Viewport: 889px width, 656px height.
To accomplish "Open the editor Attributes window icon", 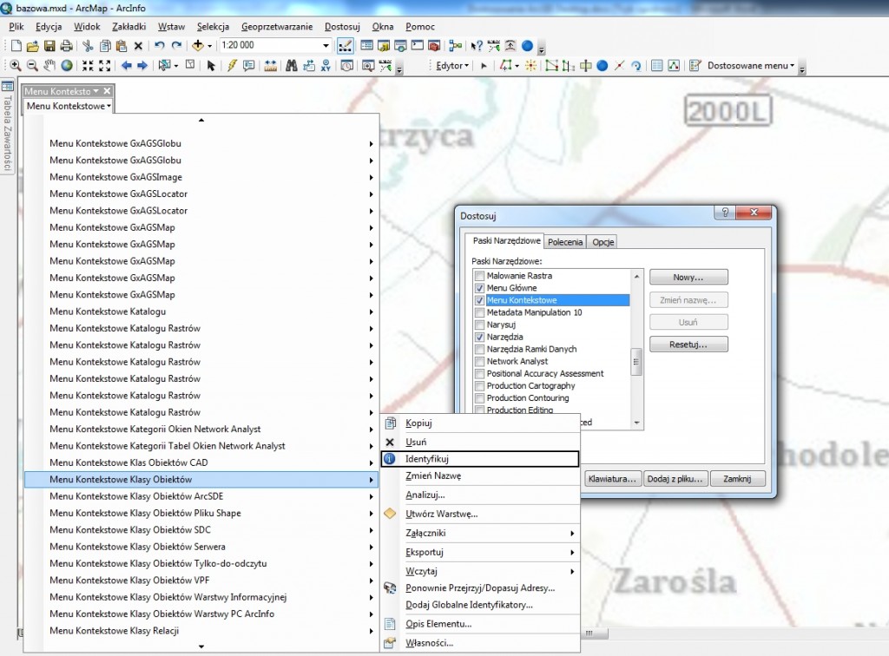I will (x=656, y=66).
